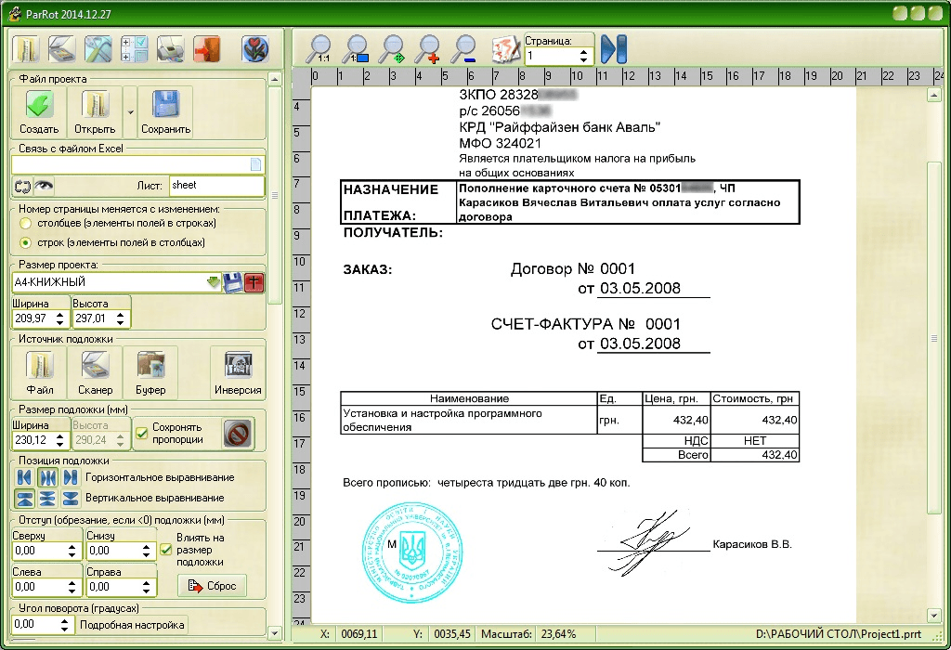This screenshot has width=951, height=650.
Task: Click document vertical scrollbar down arrow
Action: pyautogui.click(x=934, y=616)
